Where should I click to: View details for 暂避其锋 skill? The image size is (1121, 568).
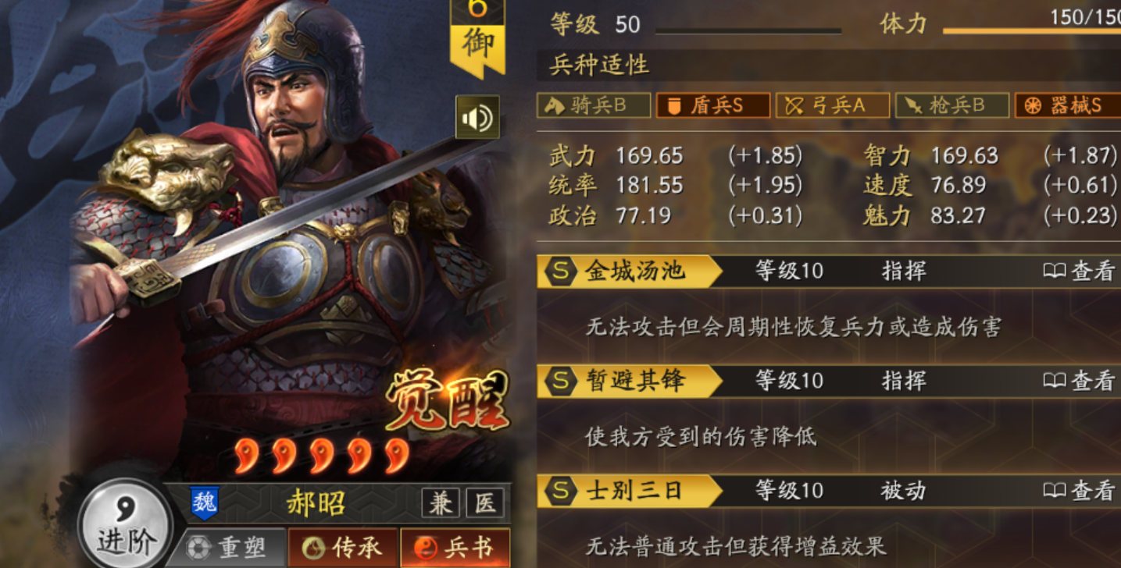pos(1079,381)
